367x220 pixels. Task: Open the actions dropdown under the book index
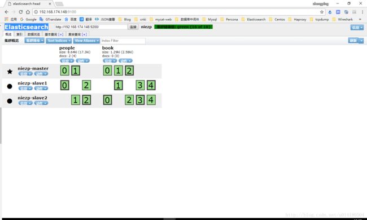pos(125,61)
